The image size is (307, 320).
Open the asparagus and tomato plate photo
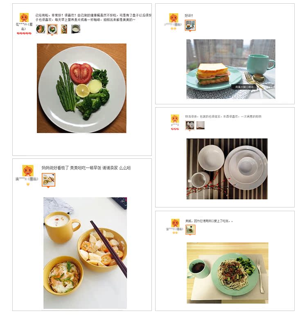point(81,88)
